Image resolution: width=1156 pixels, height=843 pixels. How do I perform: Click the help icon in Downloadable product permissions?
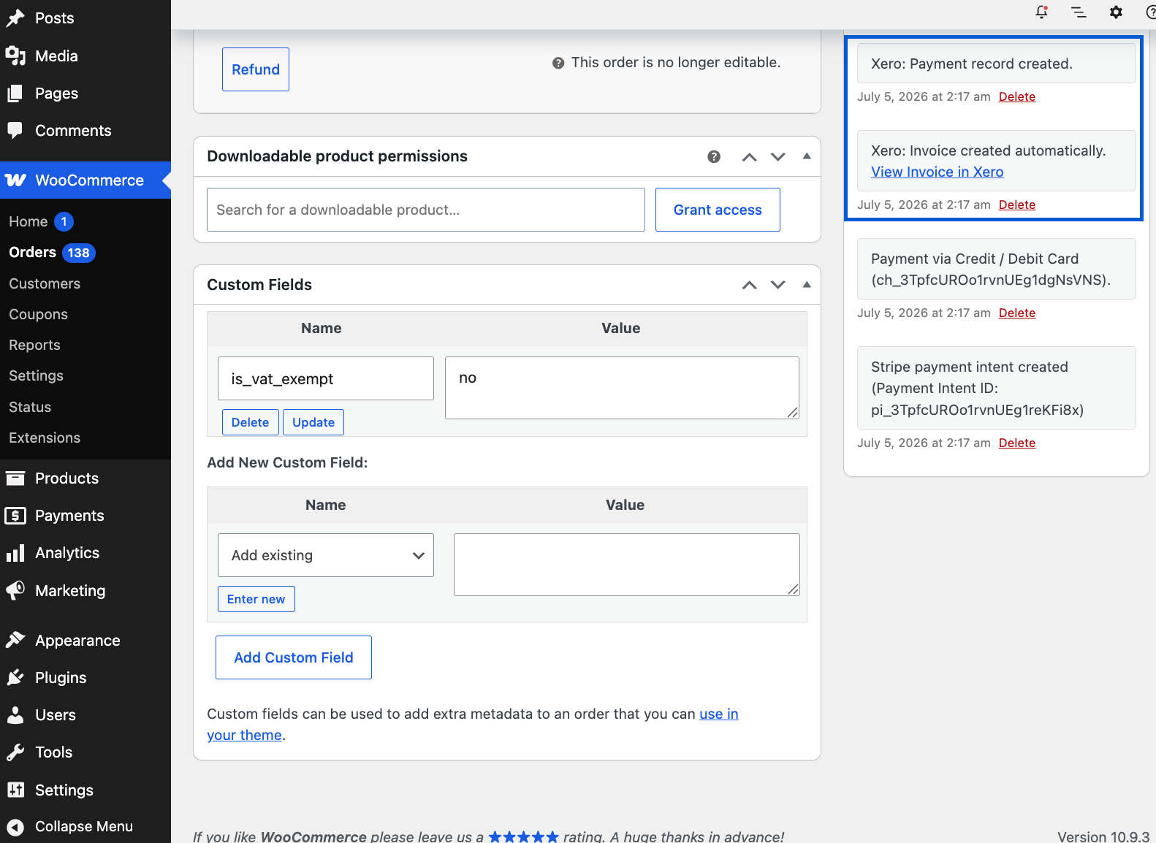coord(714,156)
